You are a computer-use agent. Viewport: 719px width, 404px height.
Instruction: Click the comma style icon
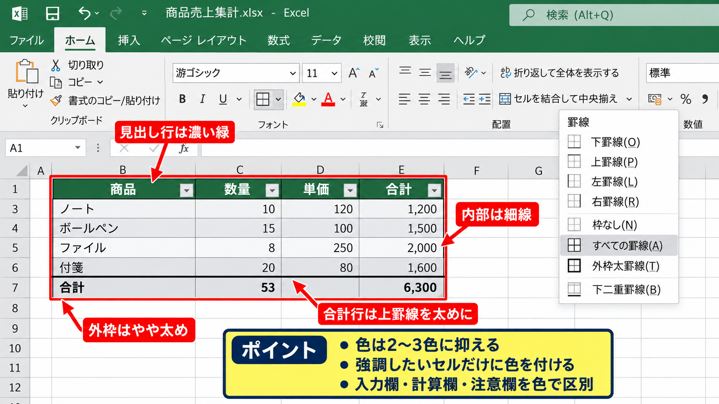click(705, 99)
